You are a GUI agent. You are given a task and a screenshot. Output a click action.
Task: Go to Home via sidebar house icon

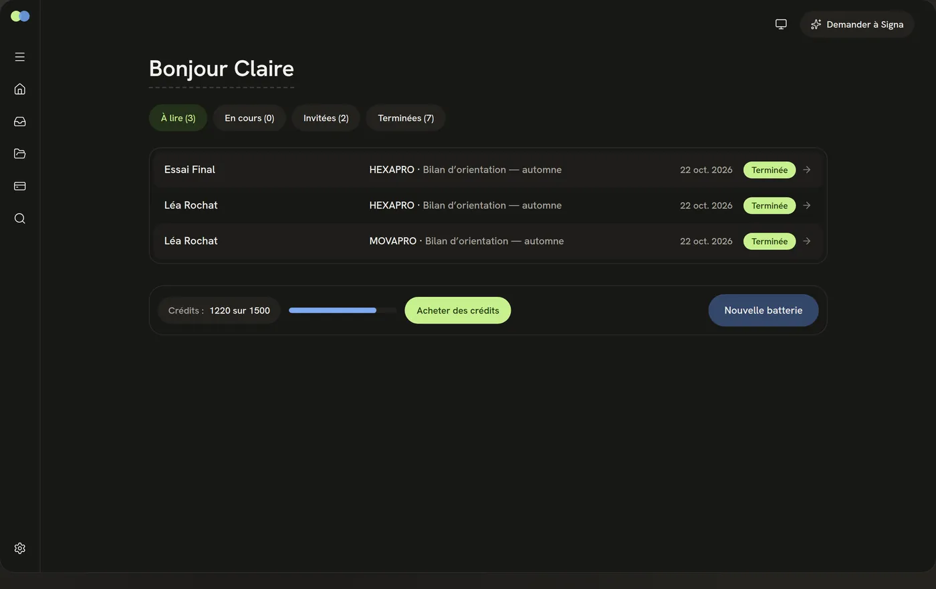click(20, 89)
